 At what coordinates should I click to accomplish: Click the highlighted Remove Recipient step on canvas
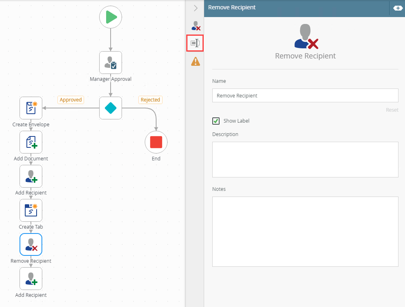click(31, 244)
